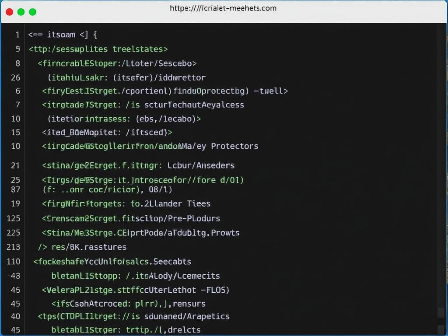Select the '<VeleraPL2lstge.stffccUterLethot -FLOS)' line
This screenshot has width=448, height=336.
coord(136,290)
